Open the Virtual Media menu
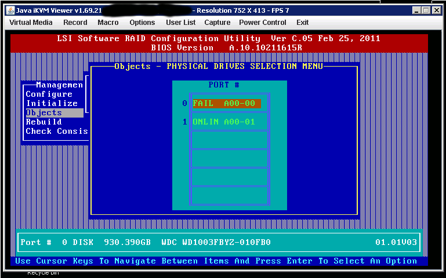446x278 pixels. 31,23
